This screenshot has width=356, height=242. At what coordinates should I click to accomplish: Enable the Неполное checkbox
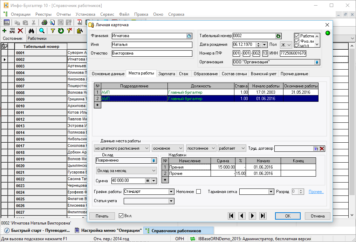[198, 192]
